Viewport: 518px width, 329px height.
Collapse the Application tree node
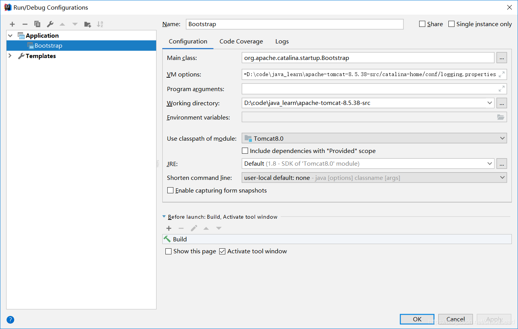[x=10, y=36]
